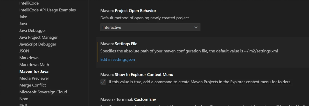Toggle Show In Explorer Context Menu checkbox
Screen dimensions: 309x106
[103, 82]
